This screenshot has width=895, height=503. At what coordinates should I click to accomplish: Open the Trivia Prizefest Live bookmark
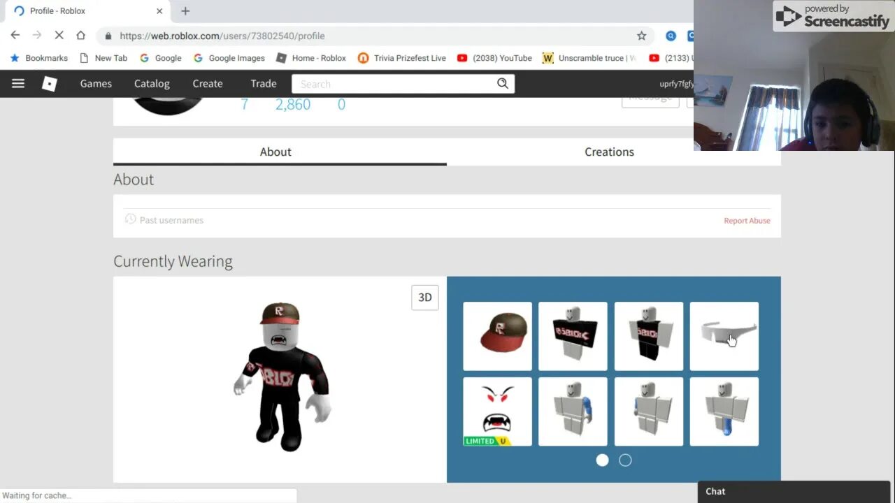click(x=402, y=58)
